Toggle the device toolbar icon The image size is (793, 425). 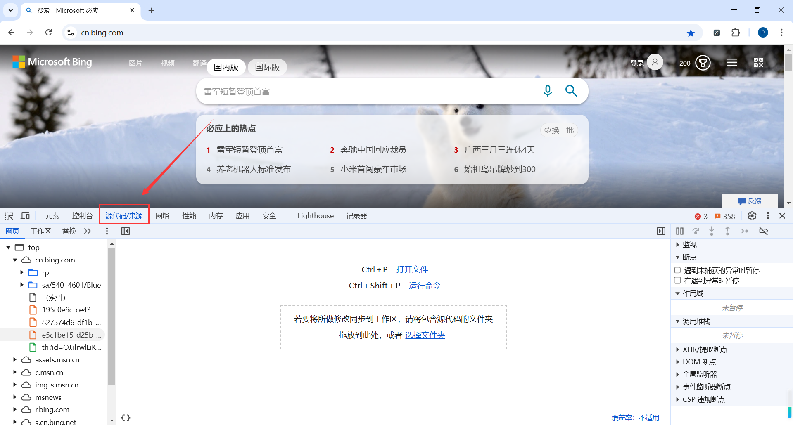25,216
